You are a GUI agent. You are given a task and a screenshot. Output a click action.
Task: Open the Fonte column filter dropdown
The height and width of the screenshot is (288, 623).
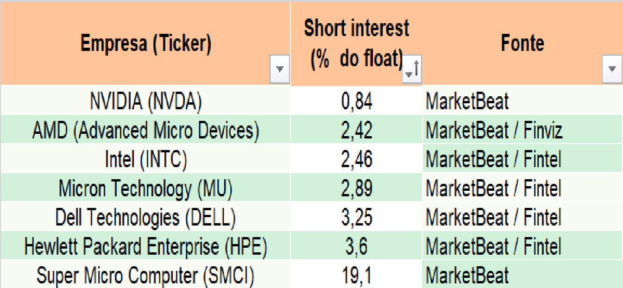(611, 69)
